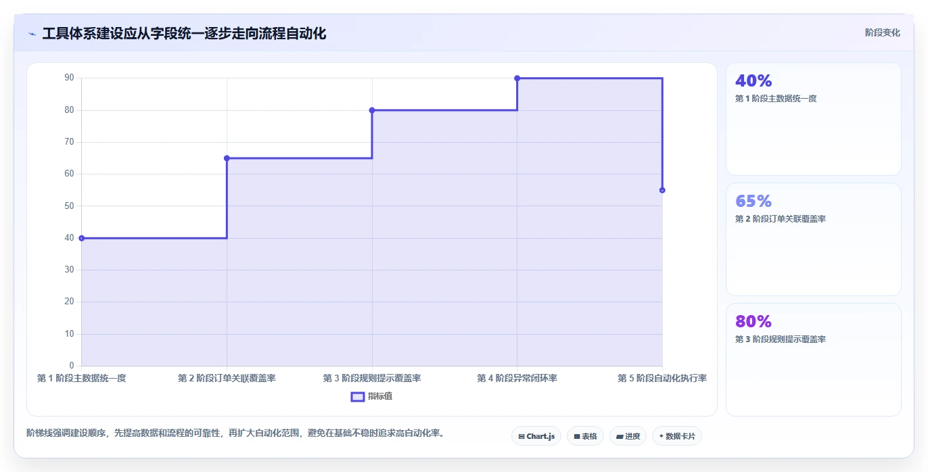Image resolution: width=928 pixels, height=472 pixels.
Task: Click x-axis label 第 2 阶段订单关联覆盖率
Action: (x=227, y=378)
